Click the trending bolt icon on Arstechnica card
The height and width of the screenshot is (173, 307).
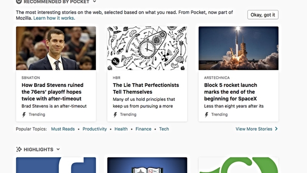(206, 114)
